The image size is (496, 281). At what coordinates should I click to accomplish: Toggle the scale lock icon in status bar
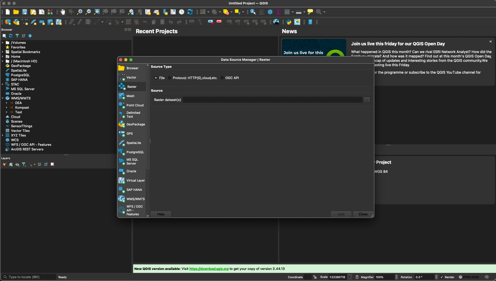coord(357,277)
